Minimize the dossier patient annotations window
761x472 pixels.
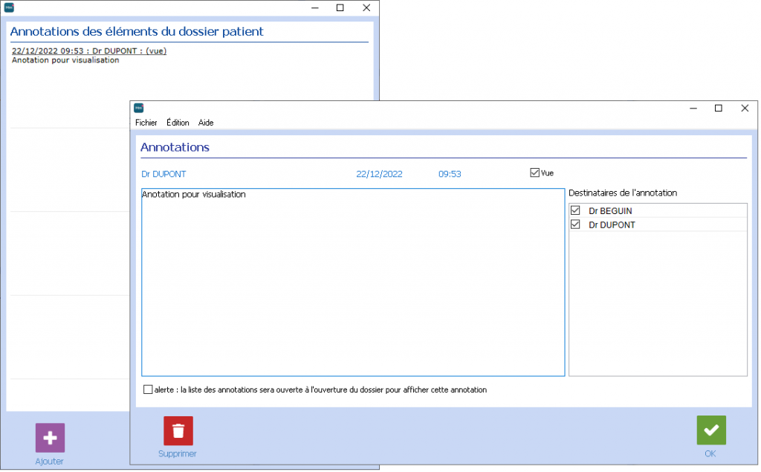point(315,7)
